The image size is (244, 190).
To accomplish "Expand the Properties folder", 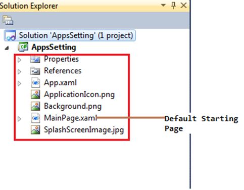I will tap(19, 60).
